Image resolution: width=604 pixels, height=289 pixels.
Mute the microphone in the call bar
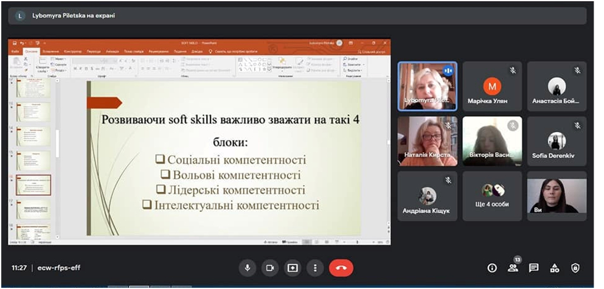pos(248,268)
